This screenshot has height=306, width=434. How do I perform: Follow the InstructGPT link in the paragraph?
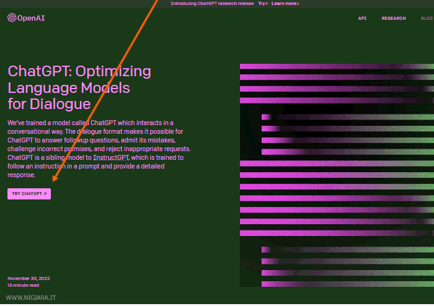(111, 157)
